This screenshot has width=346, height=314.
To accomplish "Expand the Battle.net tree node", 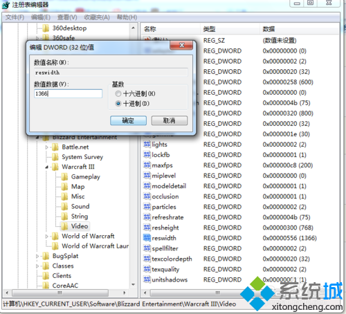I will (x=47, y=147).
